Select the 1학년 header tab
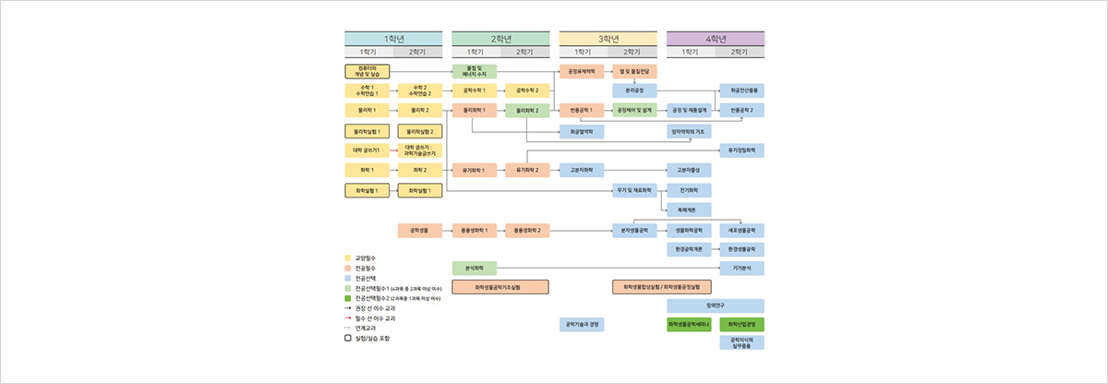1108x384 pixels. click(393, 38)
